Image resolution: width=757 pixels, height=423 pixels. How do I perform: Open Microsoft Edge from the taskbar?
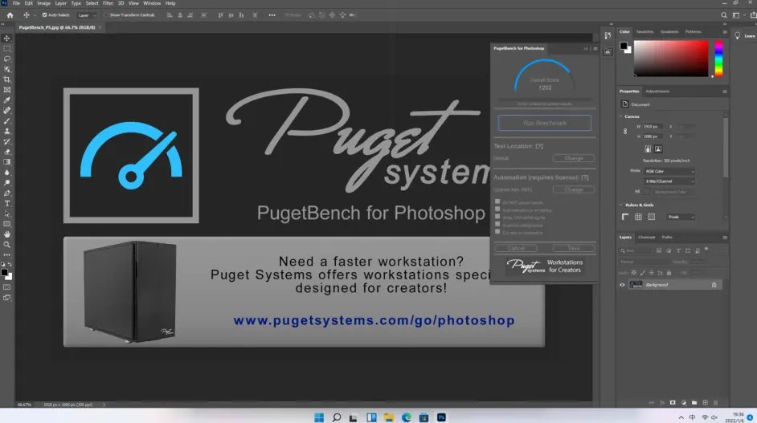406,417
